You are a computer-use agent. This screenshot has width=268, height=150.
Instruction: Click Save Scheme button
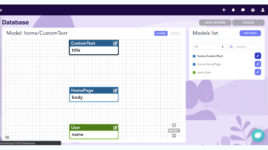[x=215, y=22]
